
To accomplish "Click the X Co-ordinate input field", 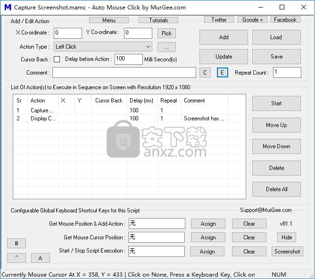I will tap(68, 33).
